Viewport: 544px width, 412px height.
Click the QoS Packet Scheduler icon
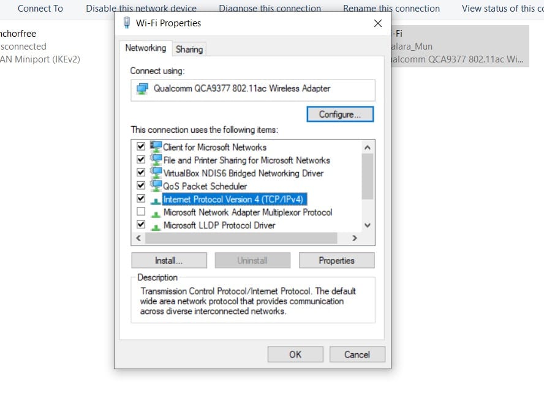pos(156,185)
